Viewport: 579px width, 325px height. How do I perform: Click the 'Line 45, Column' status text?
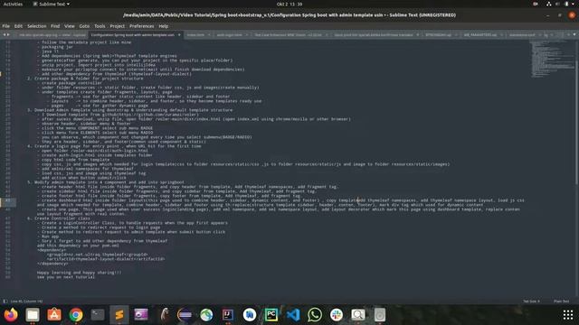click(26, 301)
